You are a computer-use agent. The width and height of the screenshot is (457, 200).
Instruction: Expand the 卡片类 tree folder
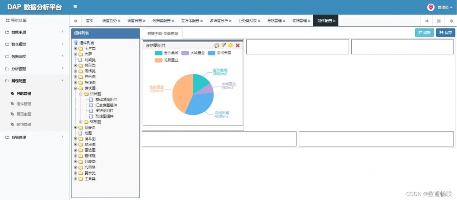[x=76, y=48]
